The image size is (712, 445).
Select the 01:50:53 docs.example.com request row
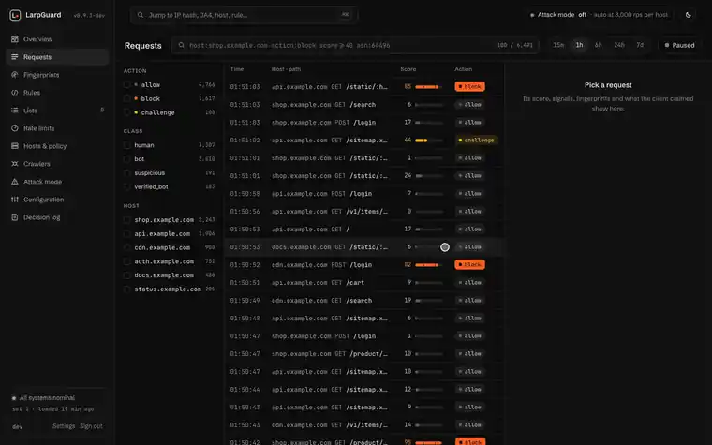pyautogui.click(x=364, y=247)
